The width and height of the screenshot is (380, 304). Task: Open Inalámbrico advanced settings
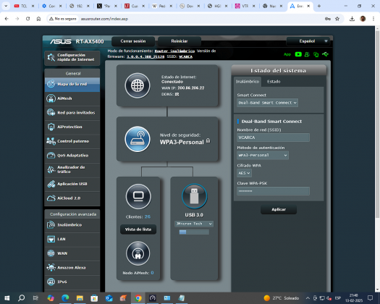(72, 225)
